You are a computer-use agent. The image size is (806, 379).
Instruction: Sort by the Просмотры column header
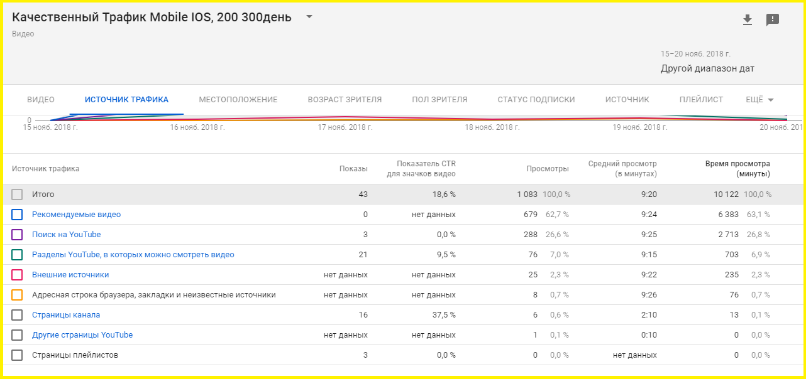[x=548, y=169]
